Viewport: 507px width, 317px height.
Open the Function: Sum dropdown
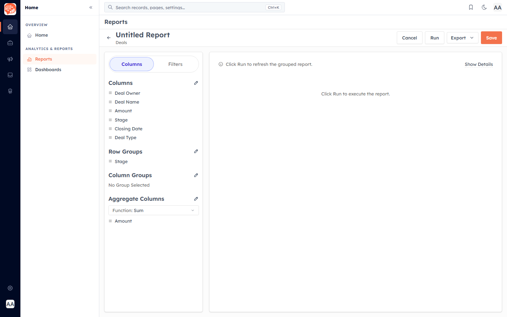tap(154, 210)
